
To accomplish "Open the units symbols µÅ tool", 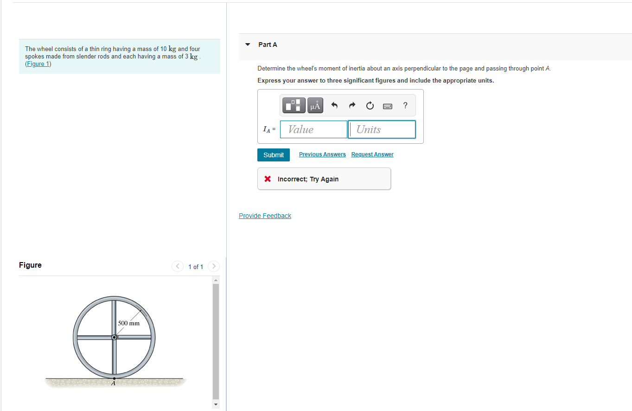I will pyautogui.click(x=315, y=106).
